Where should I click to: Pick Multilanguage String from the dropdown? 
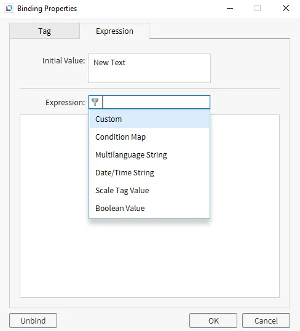149,155
